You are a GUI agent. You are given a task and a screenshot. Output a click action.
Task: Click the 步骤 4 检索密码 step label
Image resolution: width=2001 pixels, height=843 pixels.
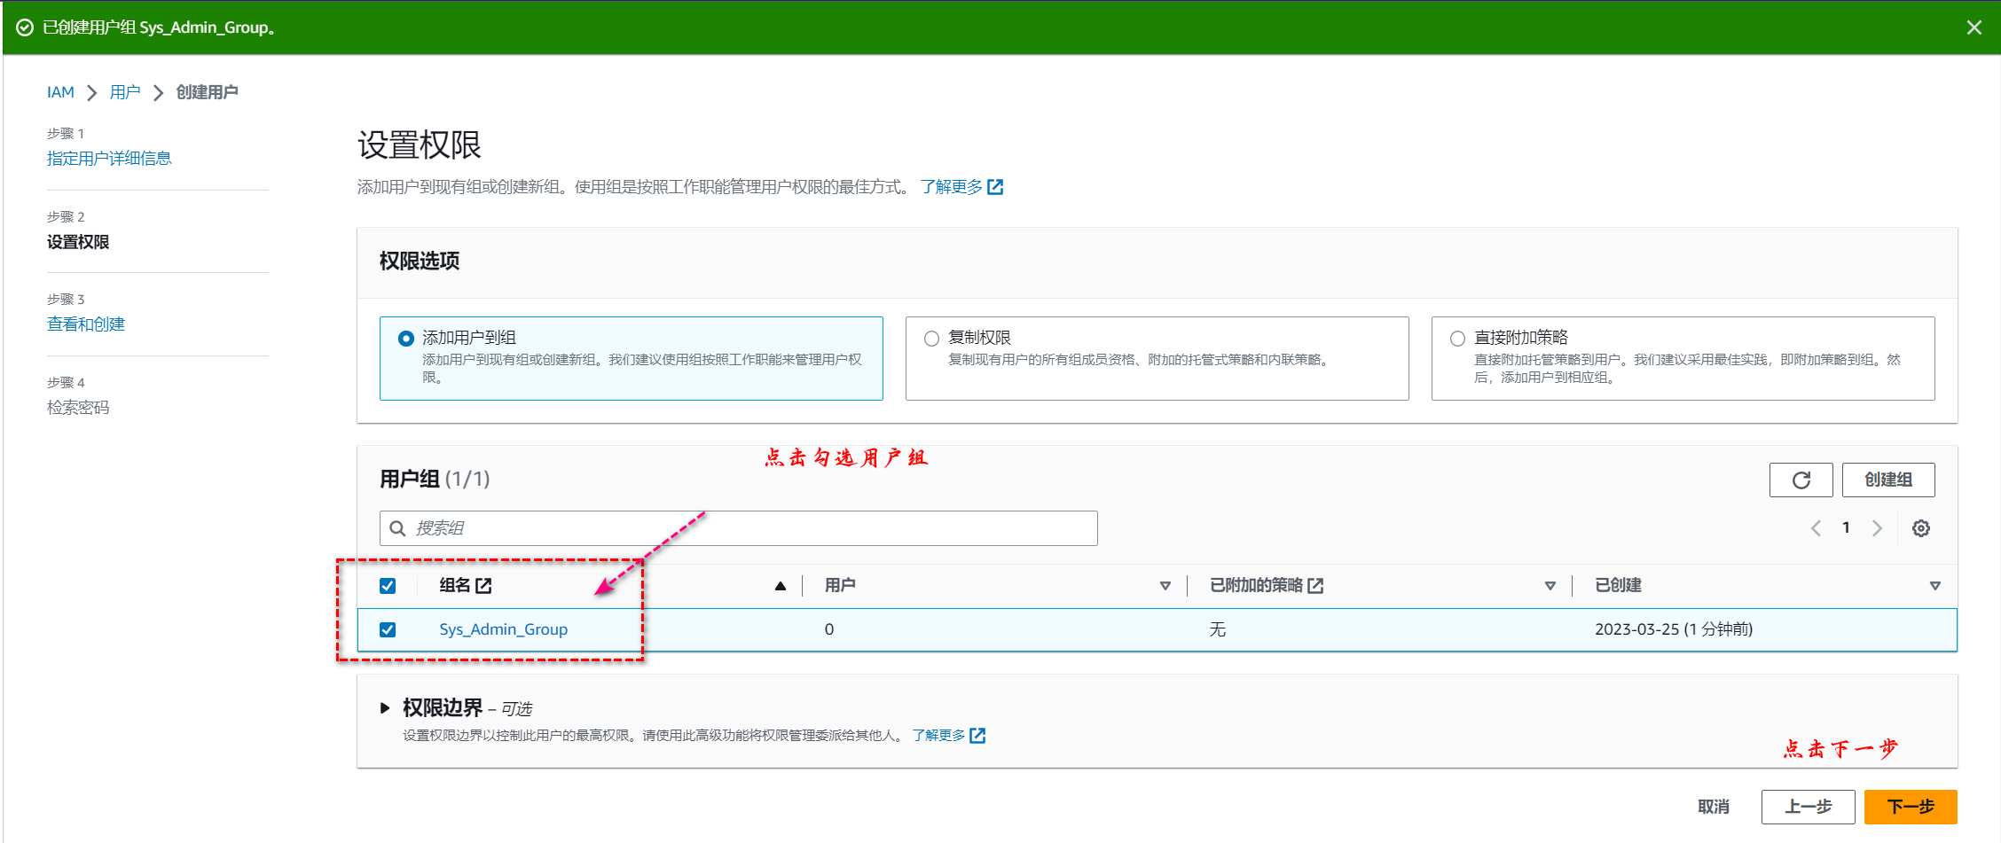pyautogui.click(x=78, y=408)
